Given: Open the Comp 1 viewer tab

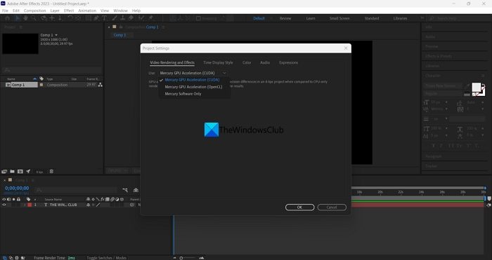Looking at the screenshot, I should [120, 35].
